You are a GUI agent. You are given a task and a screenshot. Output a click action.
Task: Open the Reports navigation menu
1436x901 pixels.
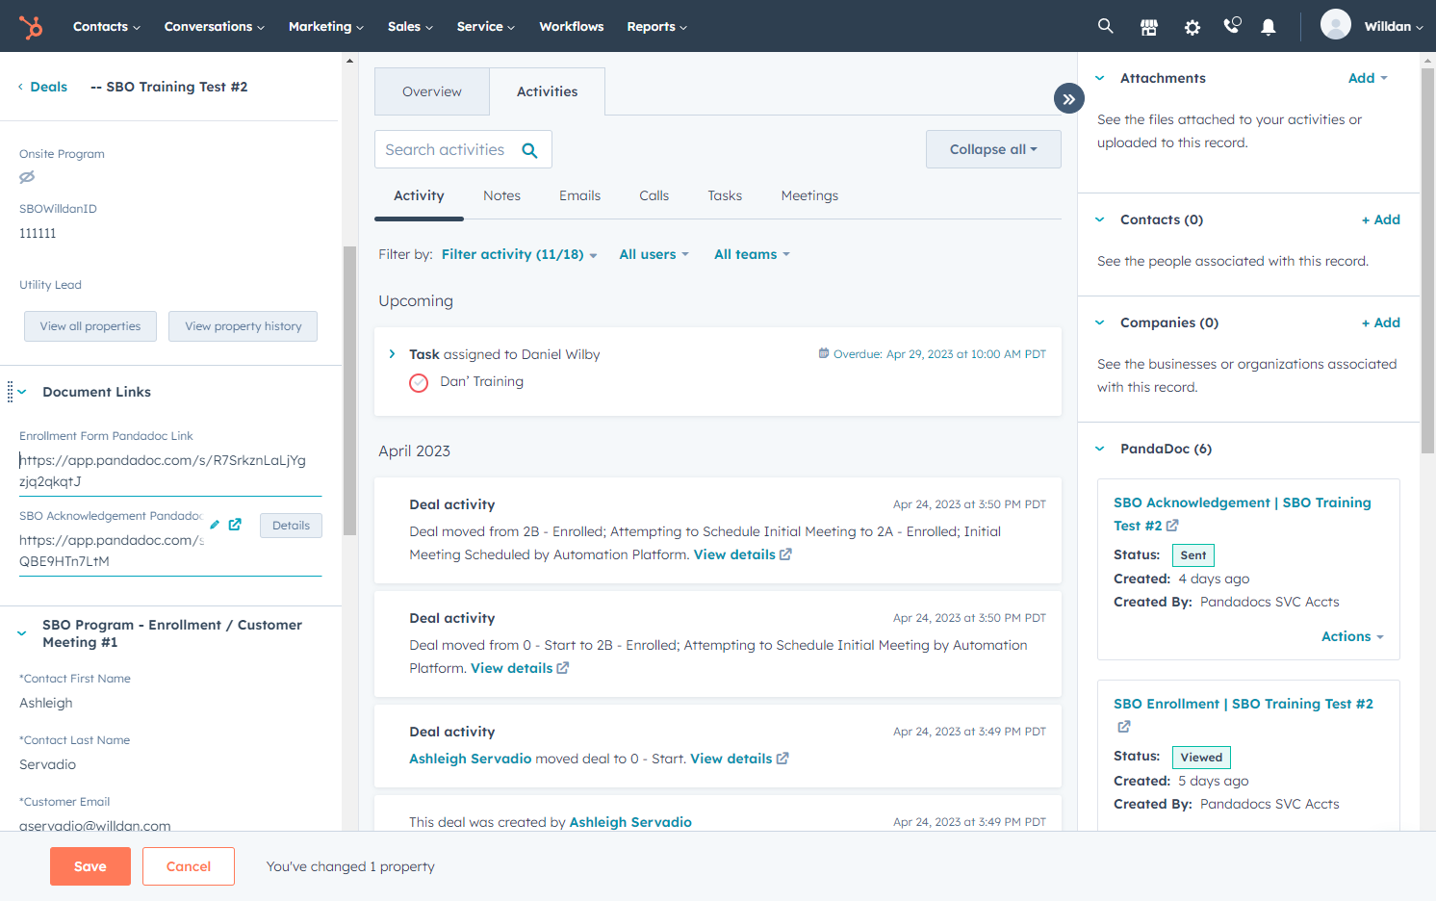coord(657,26)
